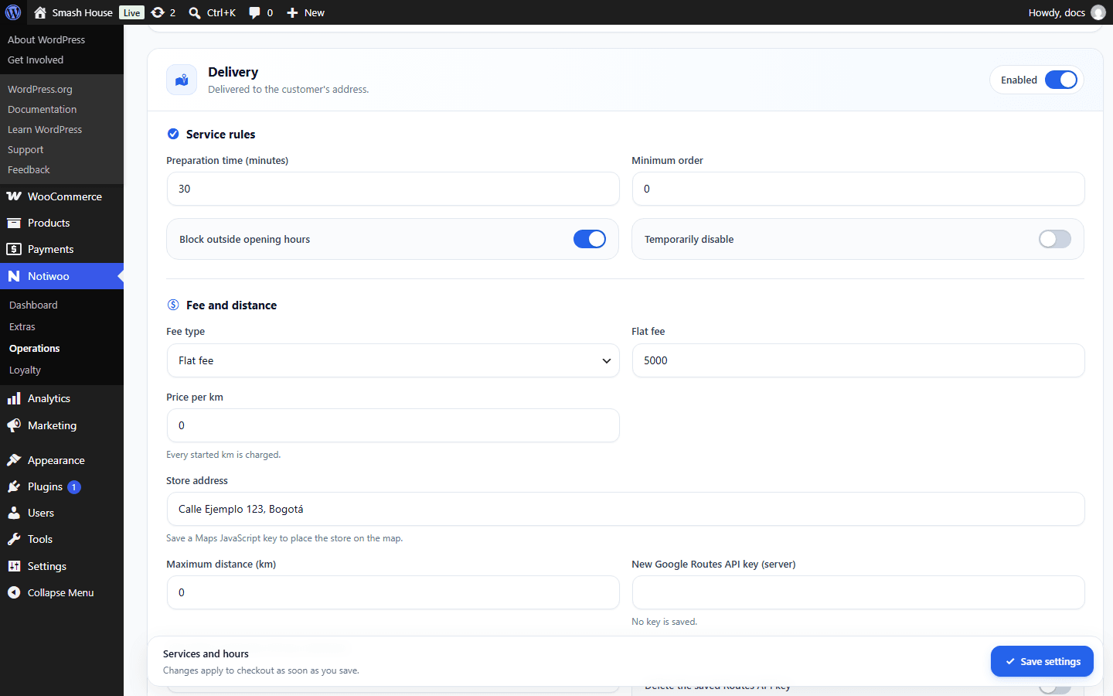
Task: Click the user avatar beside Howdy, docs
Action: tap(1098, 12)
